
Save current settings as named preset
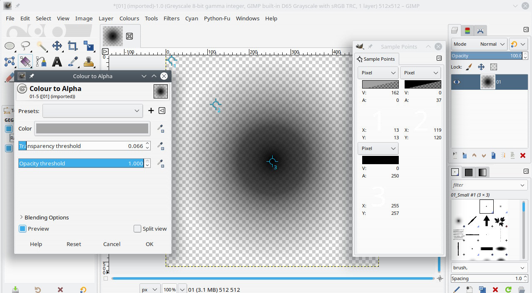tap(151, 111)
